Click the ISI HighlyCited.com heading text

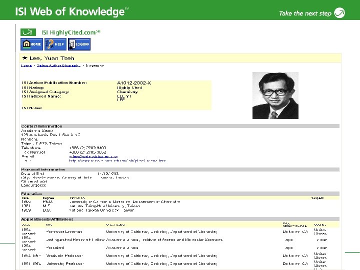pyautogui.click(x=71, y=32)
